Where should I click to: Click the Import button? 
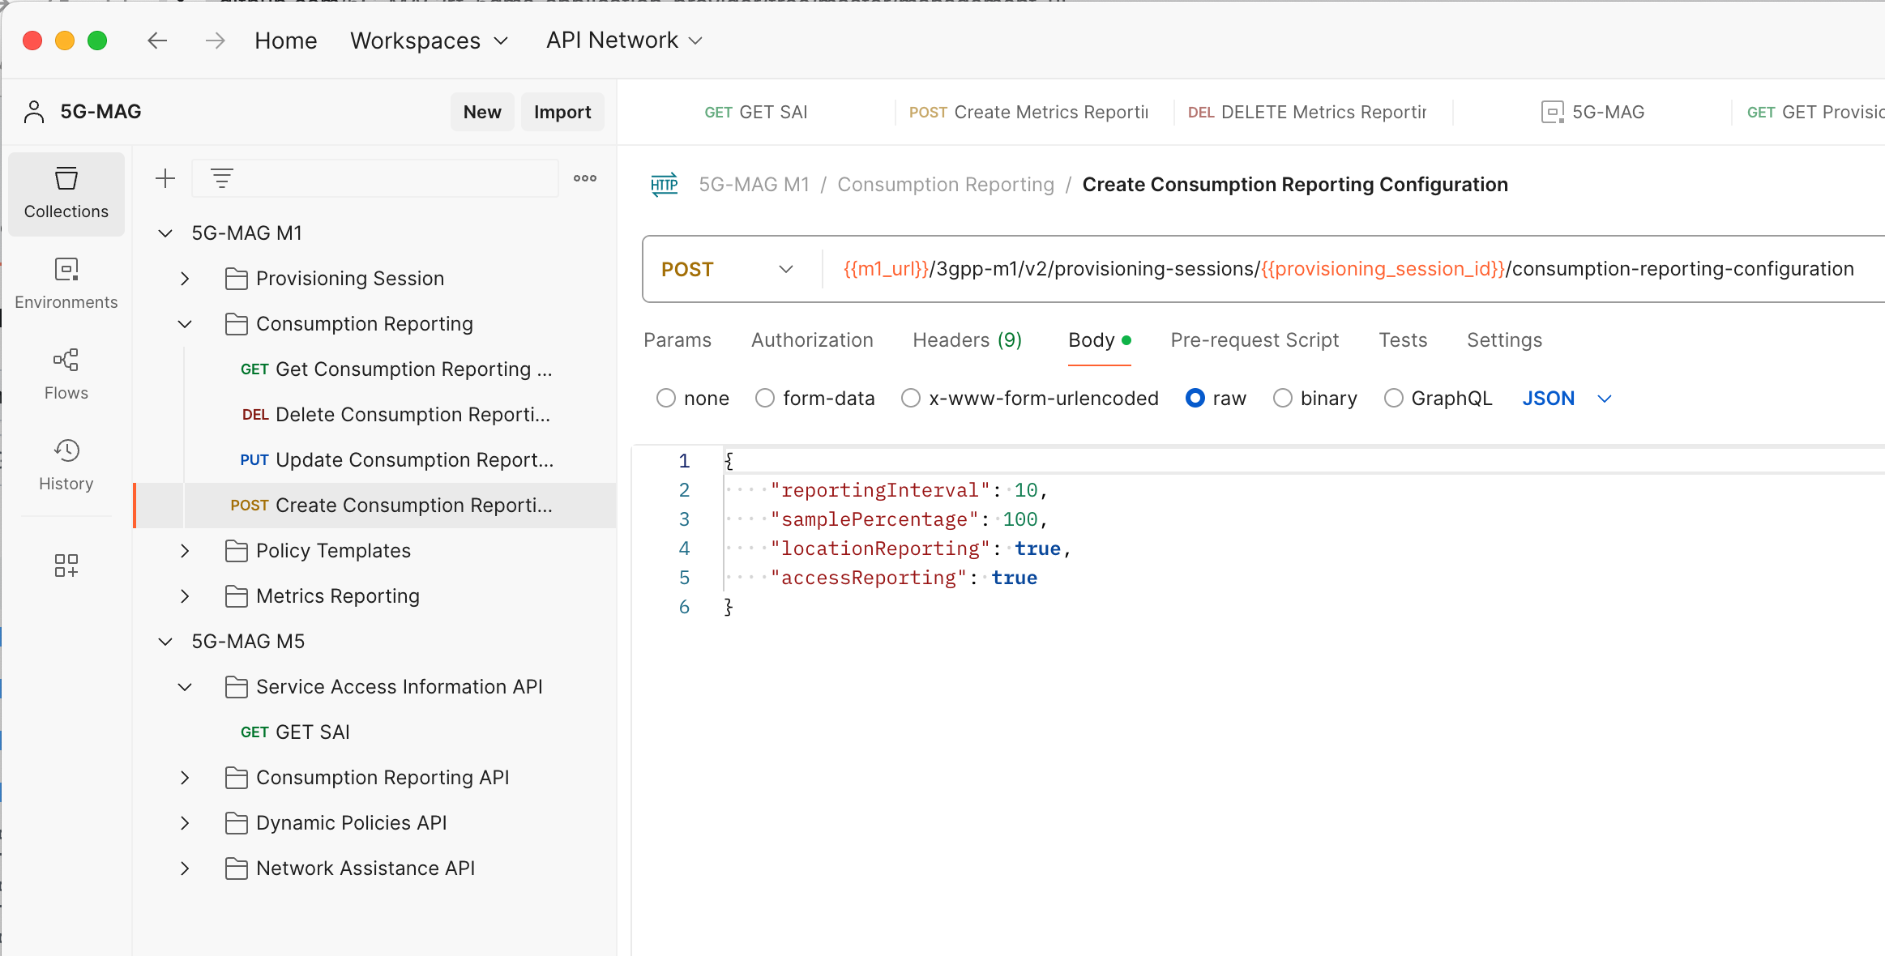click(562, 111)
